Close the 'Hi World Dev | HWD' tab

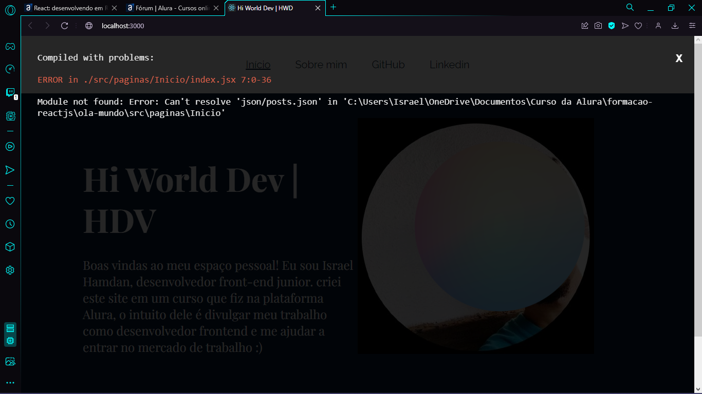pos(318,8)
